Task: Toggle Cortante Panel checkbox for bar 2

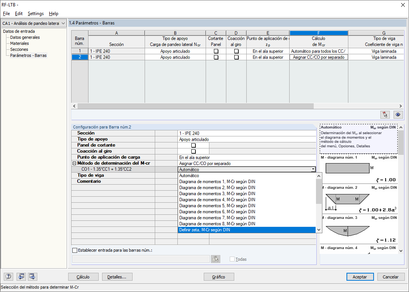Action: [216, 57]
